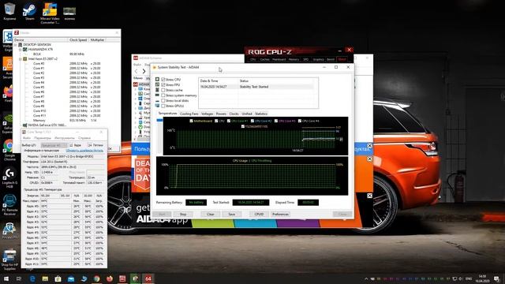Open Shop for HP Supplies desktop shortcut
This screenshot has width=505, height=284.
9,260
